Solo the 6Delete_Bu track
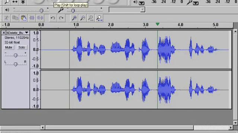238x133 pixels. pos(22,47)
